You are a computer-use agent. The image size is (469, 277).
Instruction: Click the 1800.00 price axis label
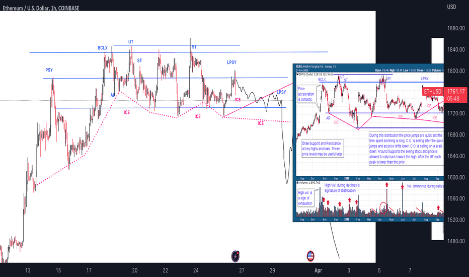click(x=456, y=71)
